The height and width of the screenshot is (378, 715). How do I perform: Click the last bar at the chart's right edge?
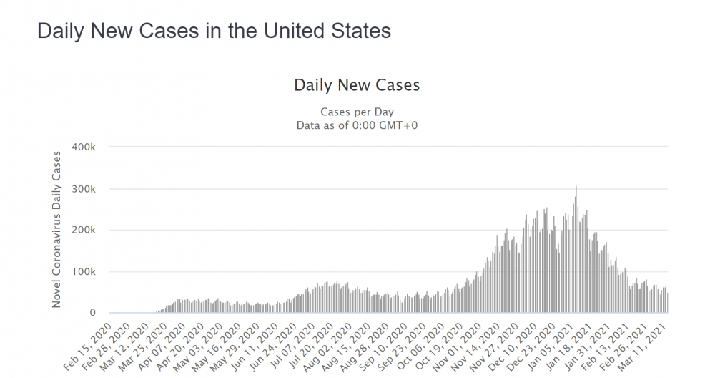(x=668, y=303)
